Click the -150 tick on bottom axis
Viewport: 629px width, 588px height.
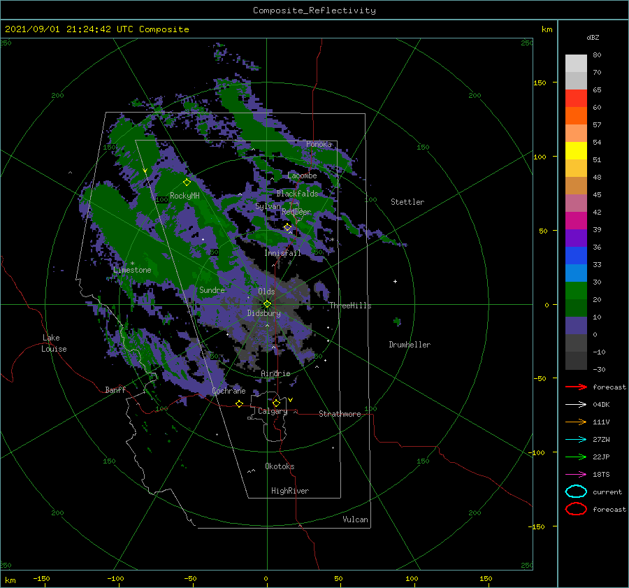(x=42, y=578)
